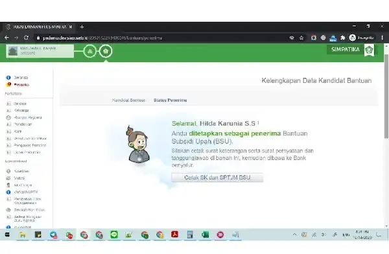The height and width of the screenshot is (254, 389).
Task: Open LINE app from taskbar
Action: click(114, 235)
